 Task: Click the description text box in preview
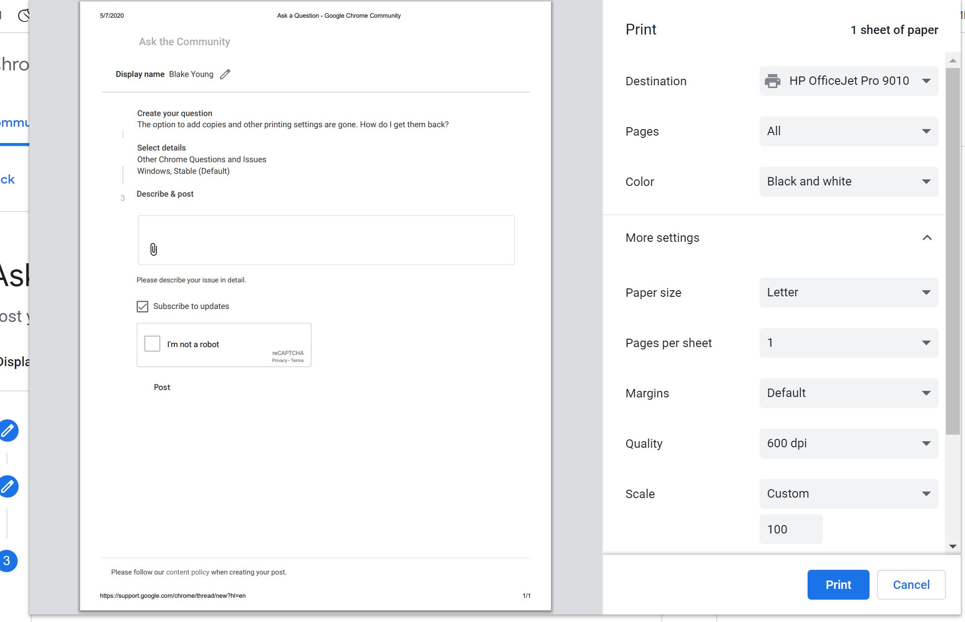326,240
